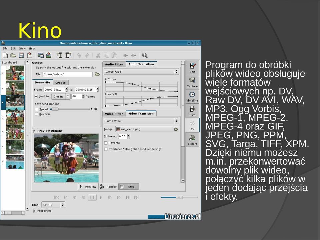Image resolution: width=320 pixels, height=240 pixels.
Task: Click the first film-strip split scene icon
Action: (60, 55)
